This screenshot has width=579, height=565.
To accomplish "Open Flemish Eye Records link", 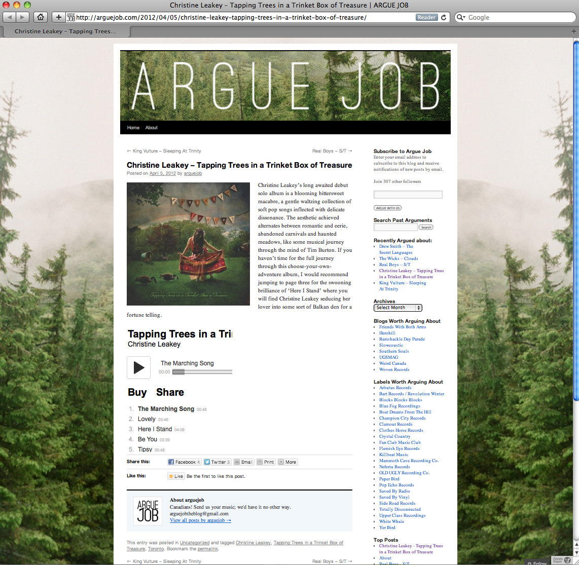I will pyautogui.click(x=399, y=448).
